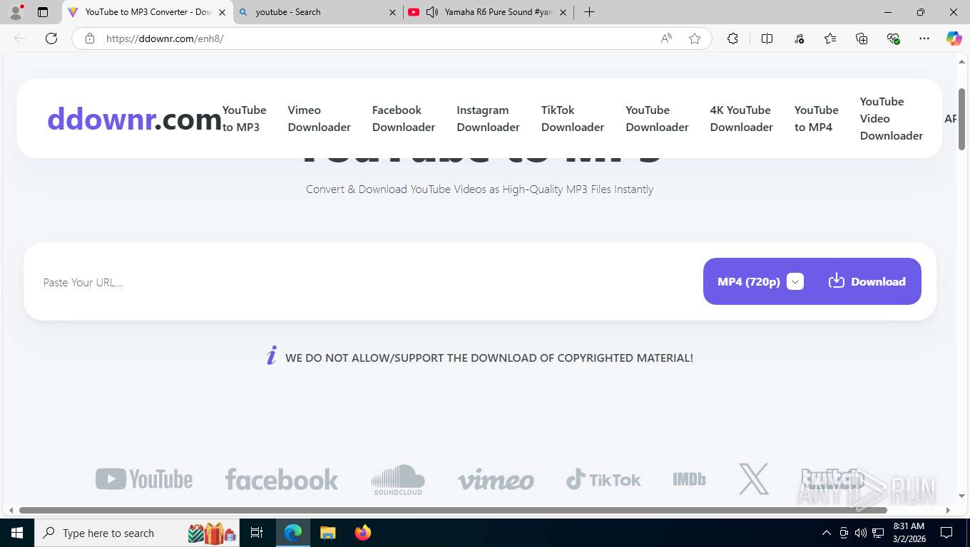Click the IMDb logo

[689, 479]
